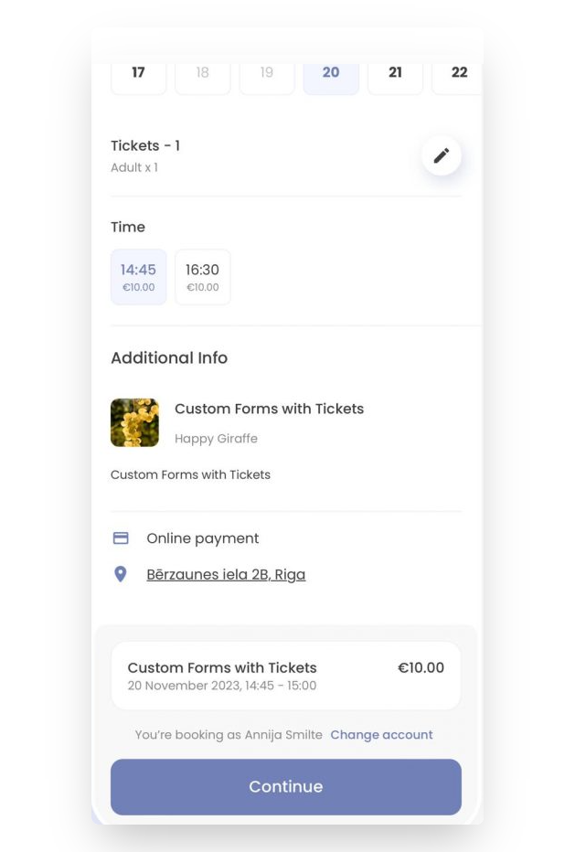Image resolution: width=575 pixels, height=852 pixels.
Task: Click the Online payment label
Action: pyautogui.click(x=202, y=538)
